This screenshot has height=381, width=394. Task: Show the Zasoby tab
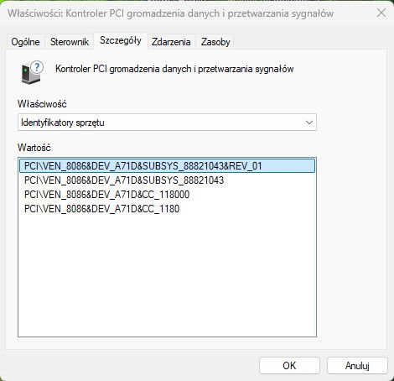(215, 42)
